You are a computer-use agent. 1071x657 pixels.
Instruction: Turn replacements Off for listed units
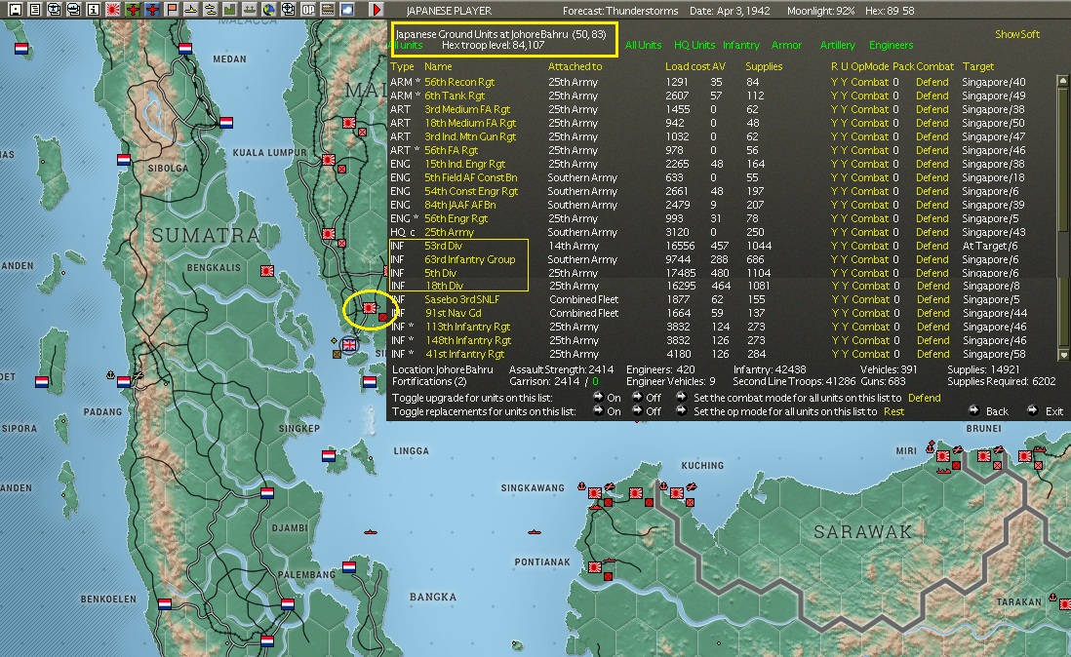(646, 411)
